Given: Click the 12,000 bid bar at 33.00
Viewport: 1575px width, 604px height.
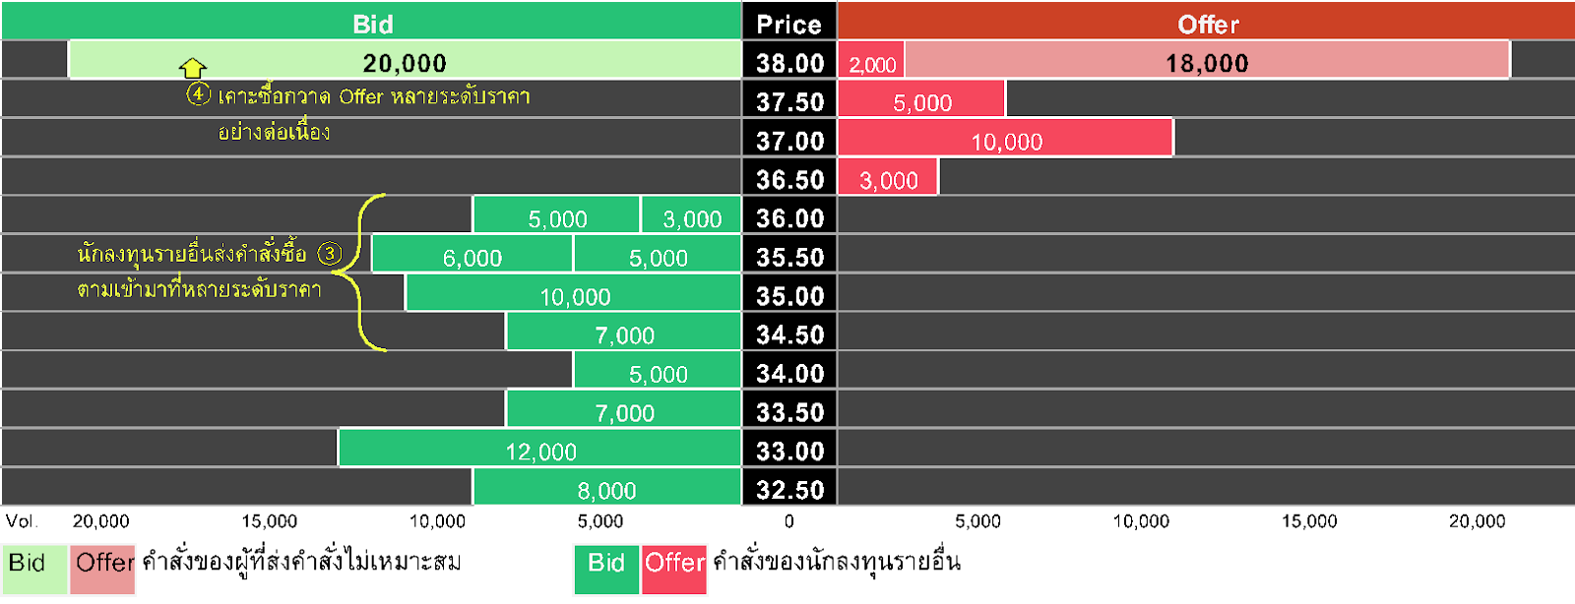Looking at the screenshot, I should tap(539, 450).
